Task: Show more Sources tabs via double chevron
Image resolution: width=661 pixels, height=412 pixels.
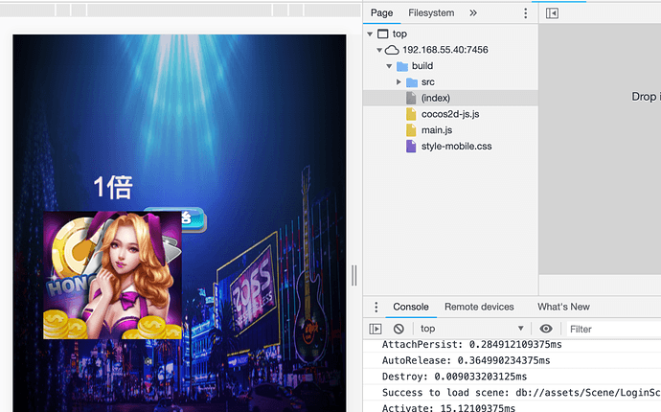Action: [x=473, y=13]
